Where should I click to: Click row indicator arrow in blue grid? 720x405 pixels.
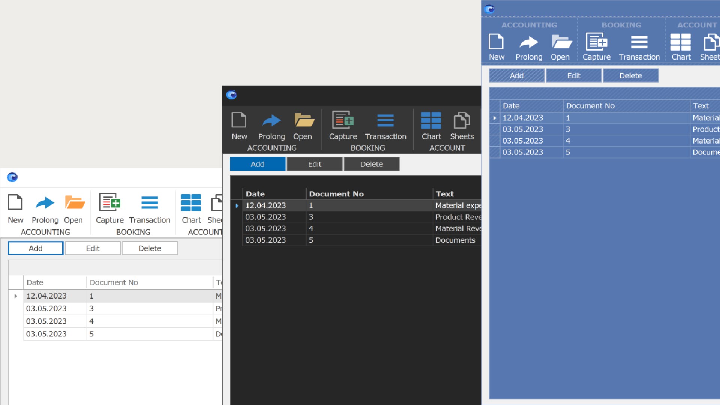495,118
